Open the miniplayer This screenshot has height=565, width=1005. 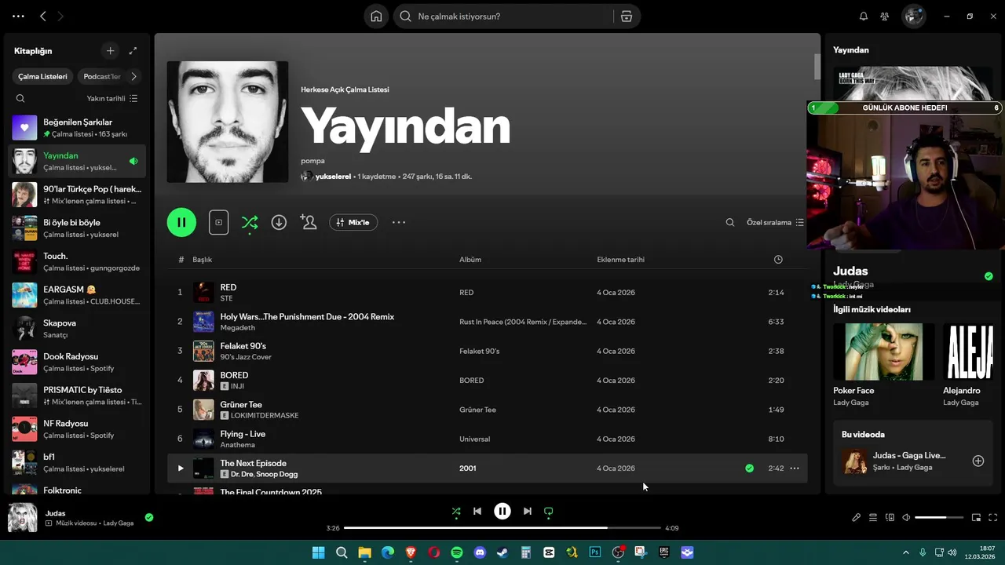pos(976,518)
